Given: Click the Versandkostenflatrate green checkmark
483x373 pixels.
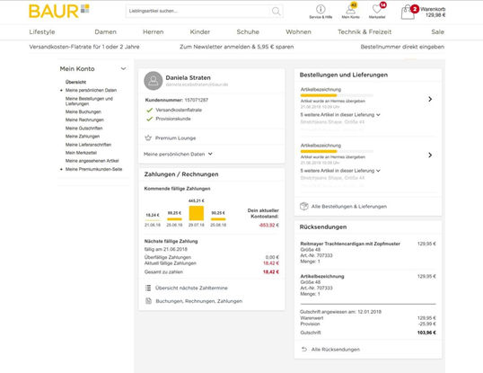Looking at the screenshot, I should point(150,110).
